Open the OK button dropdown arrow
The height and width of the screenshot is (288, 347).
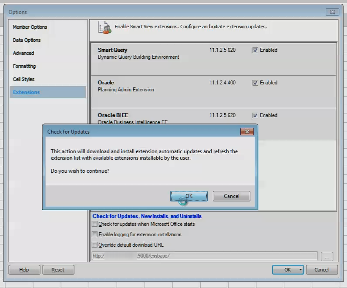click(300, 270)
